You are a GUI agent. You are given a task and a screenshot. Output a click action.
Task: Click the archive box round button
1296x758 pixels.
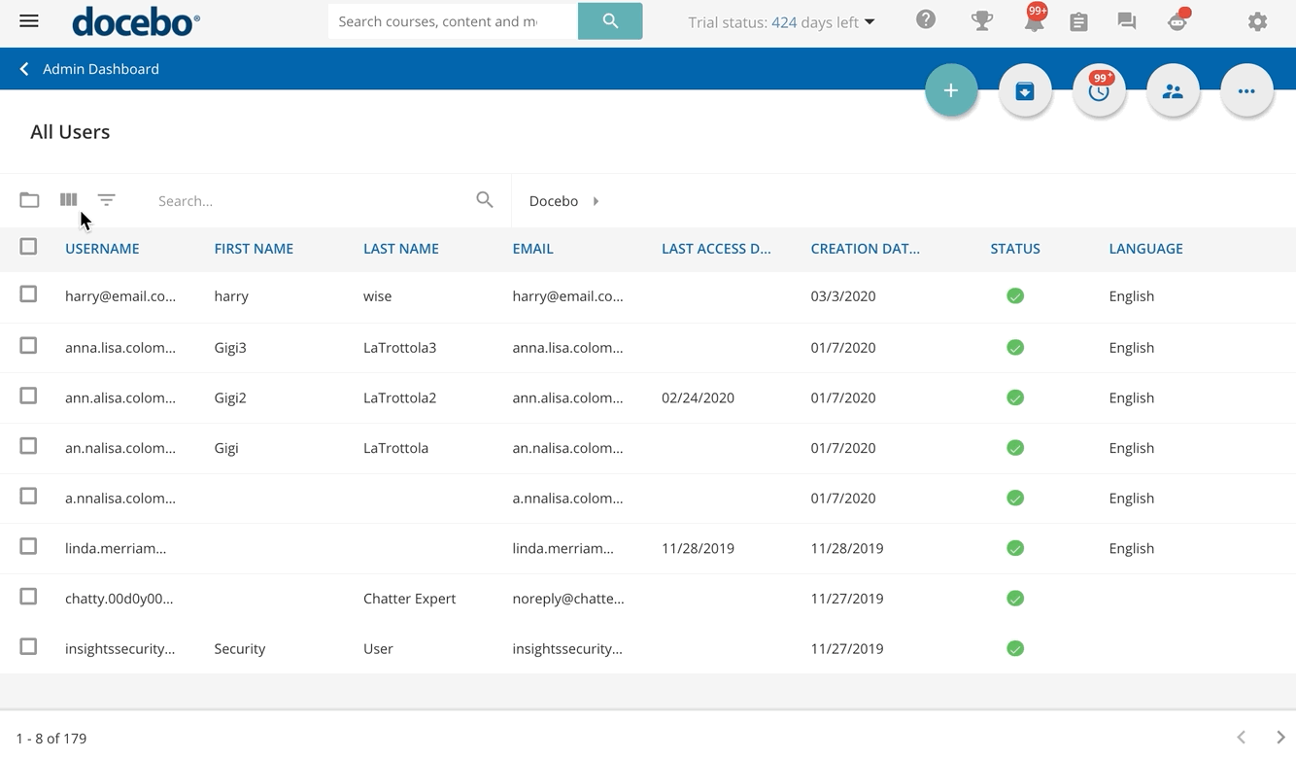[1025, 90]
